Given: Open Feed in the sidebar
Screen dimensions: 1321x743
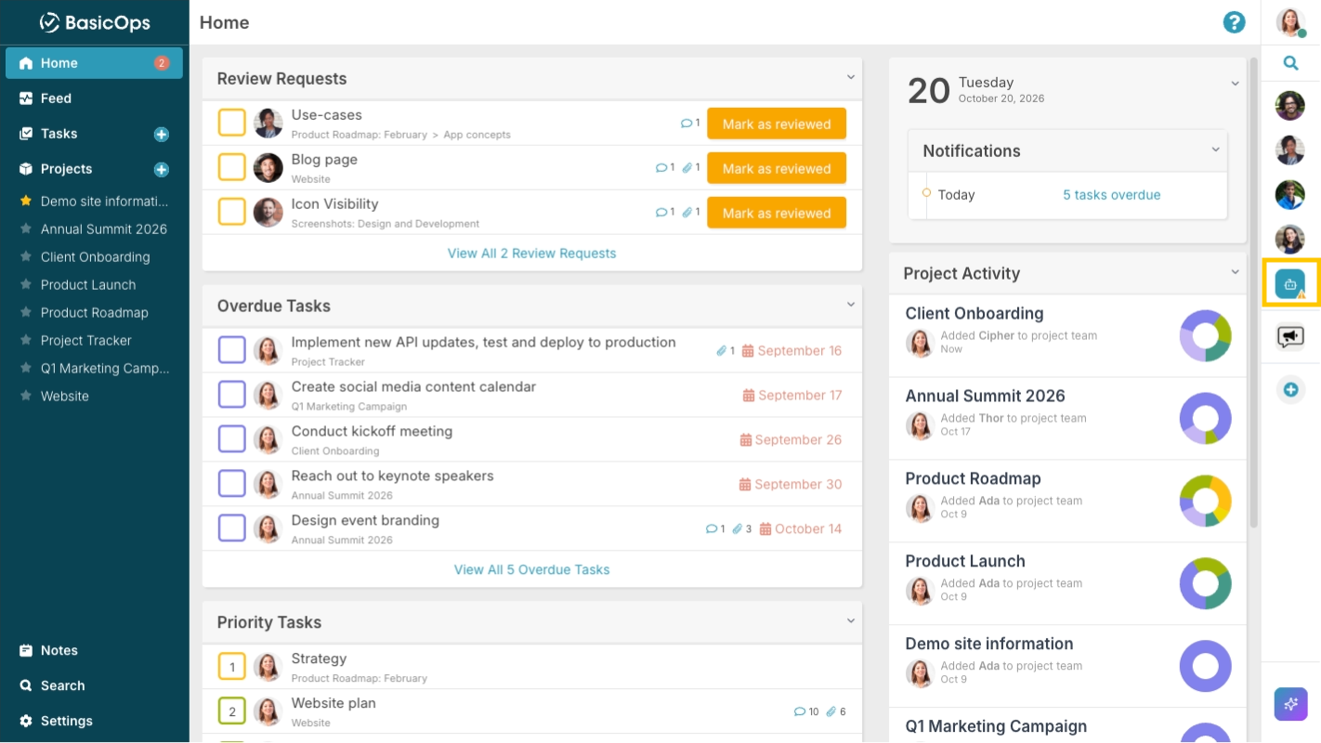Looking at the screenshot, I should click(x=95, y=98).
